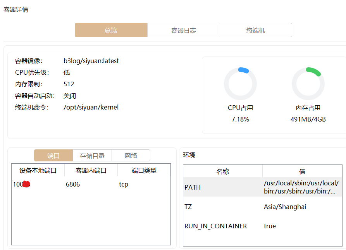Click the b3log/siyuan:latest image name
The image size is (346, 250).
pyautogui.click(x=91, y=61)
